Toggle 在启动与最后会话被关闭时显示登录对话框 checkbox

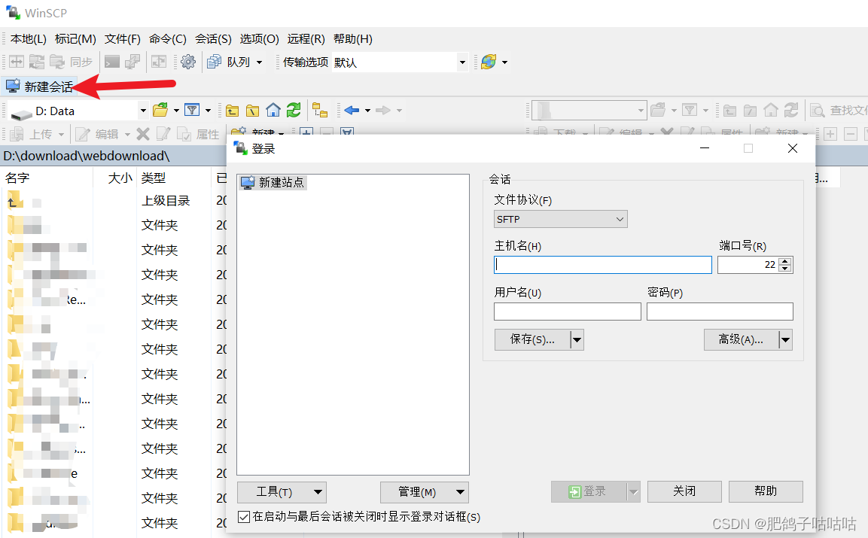point(244,516)
